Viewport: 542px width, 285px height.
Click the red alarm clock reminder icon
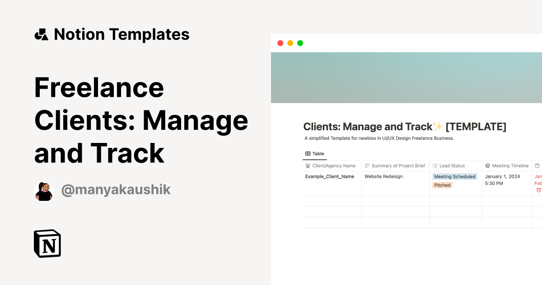[539, 190]
